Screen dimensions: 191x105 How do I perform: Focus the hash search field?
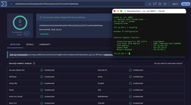(x=76, y=4)
